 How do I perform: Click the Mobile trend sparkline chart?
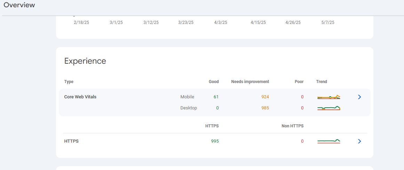coord(328,97)
